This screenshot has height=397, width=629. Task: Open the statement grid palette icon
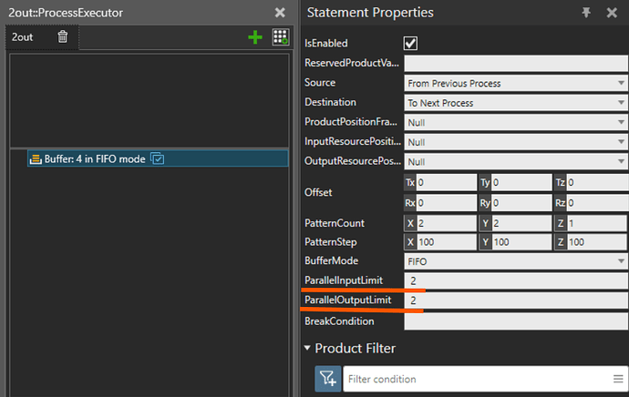tap(281, 36)
